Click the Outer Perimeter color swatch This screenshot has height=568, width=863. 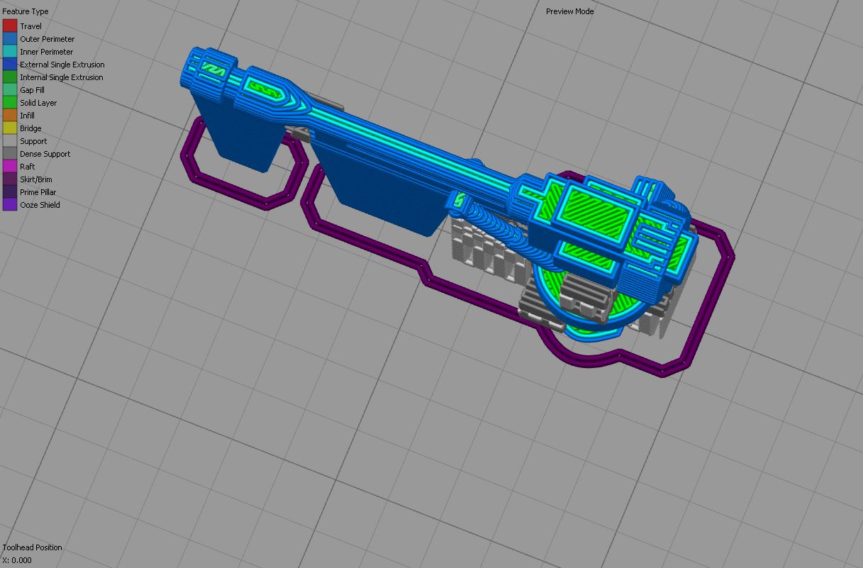point(9,39)
